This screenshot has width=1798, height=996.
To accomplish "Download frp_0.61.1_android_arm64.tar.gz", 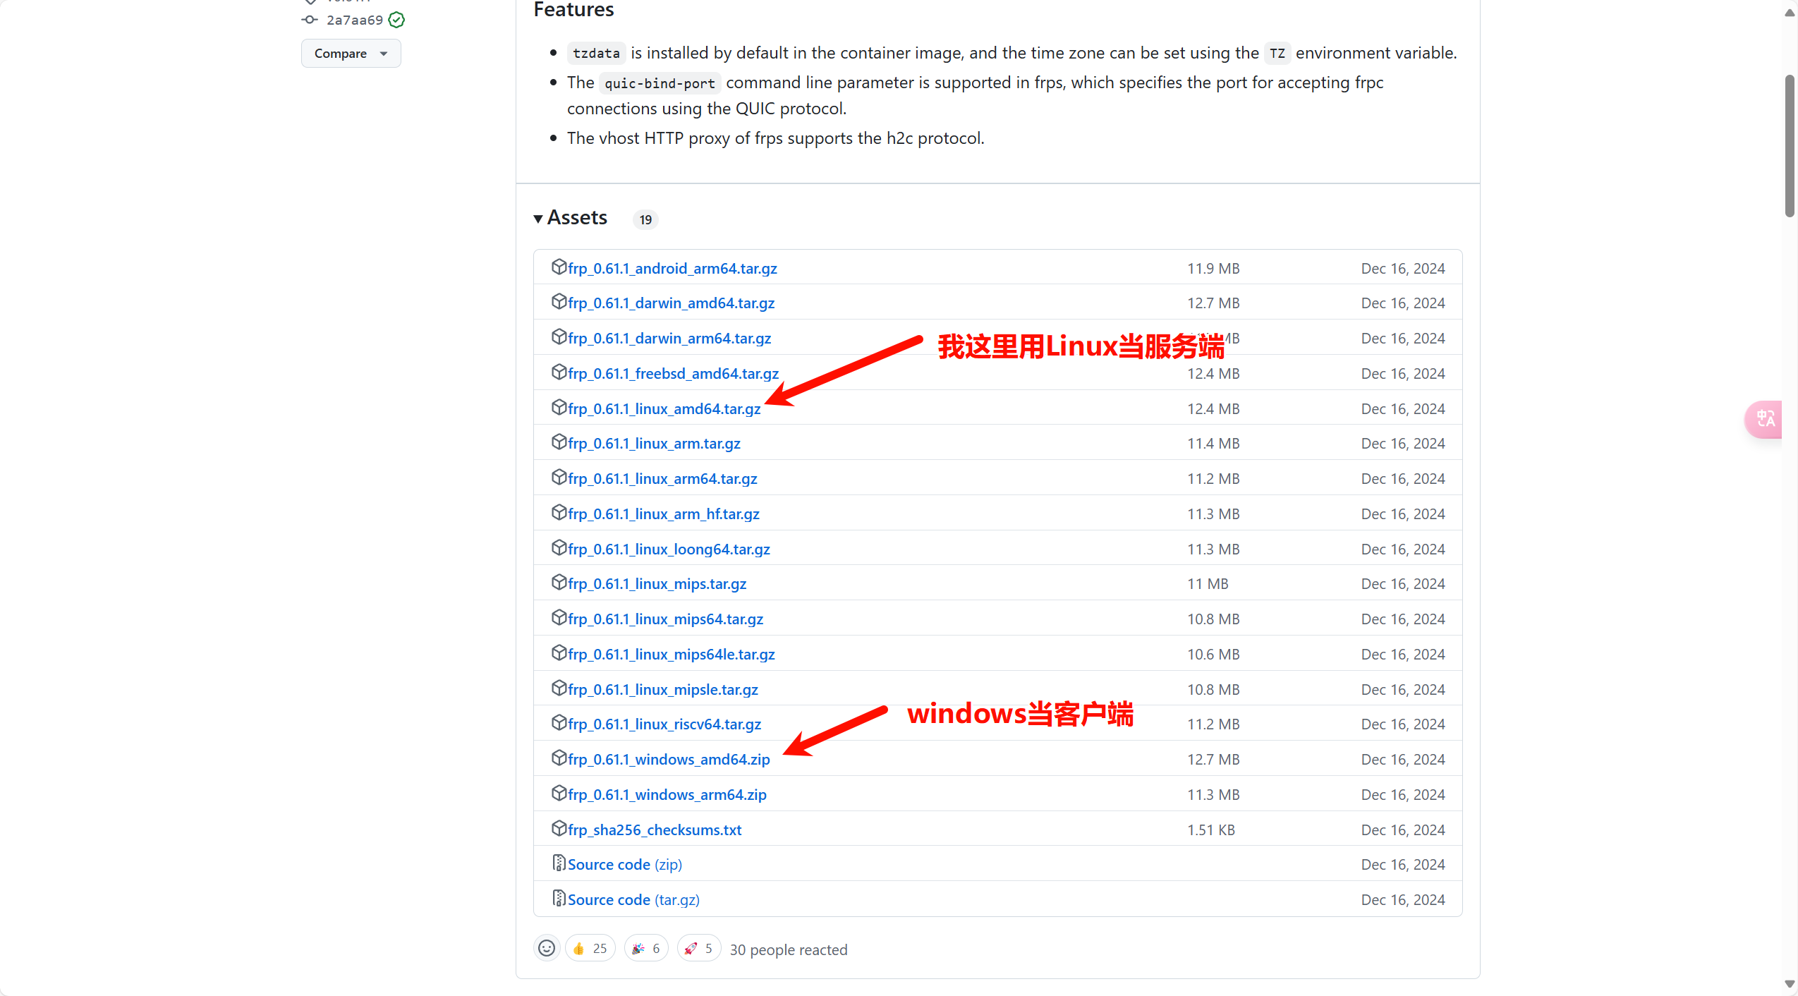I will click(x=672, y=268).
